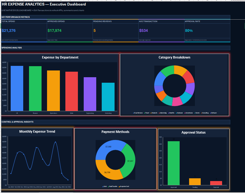Click the Monthly Expense Trend title

37,131
